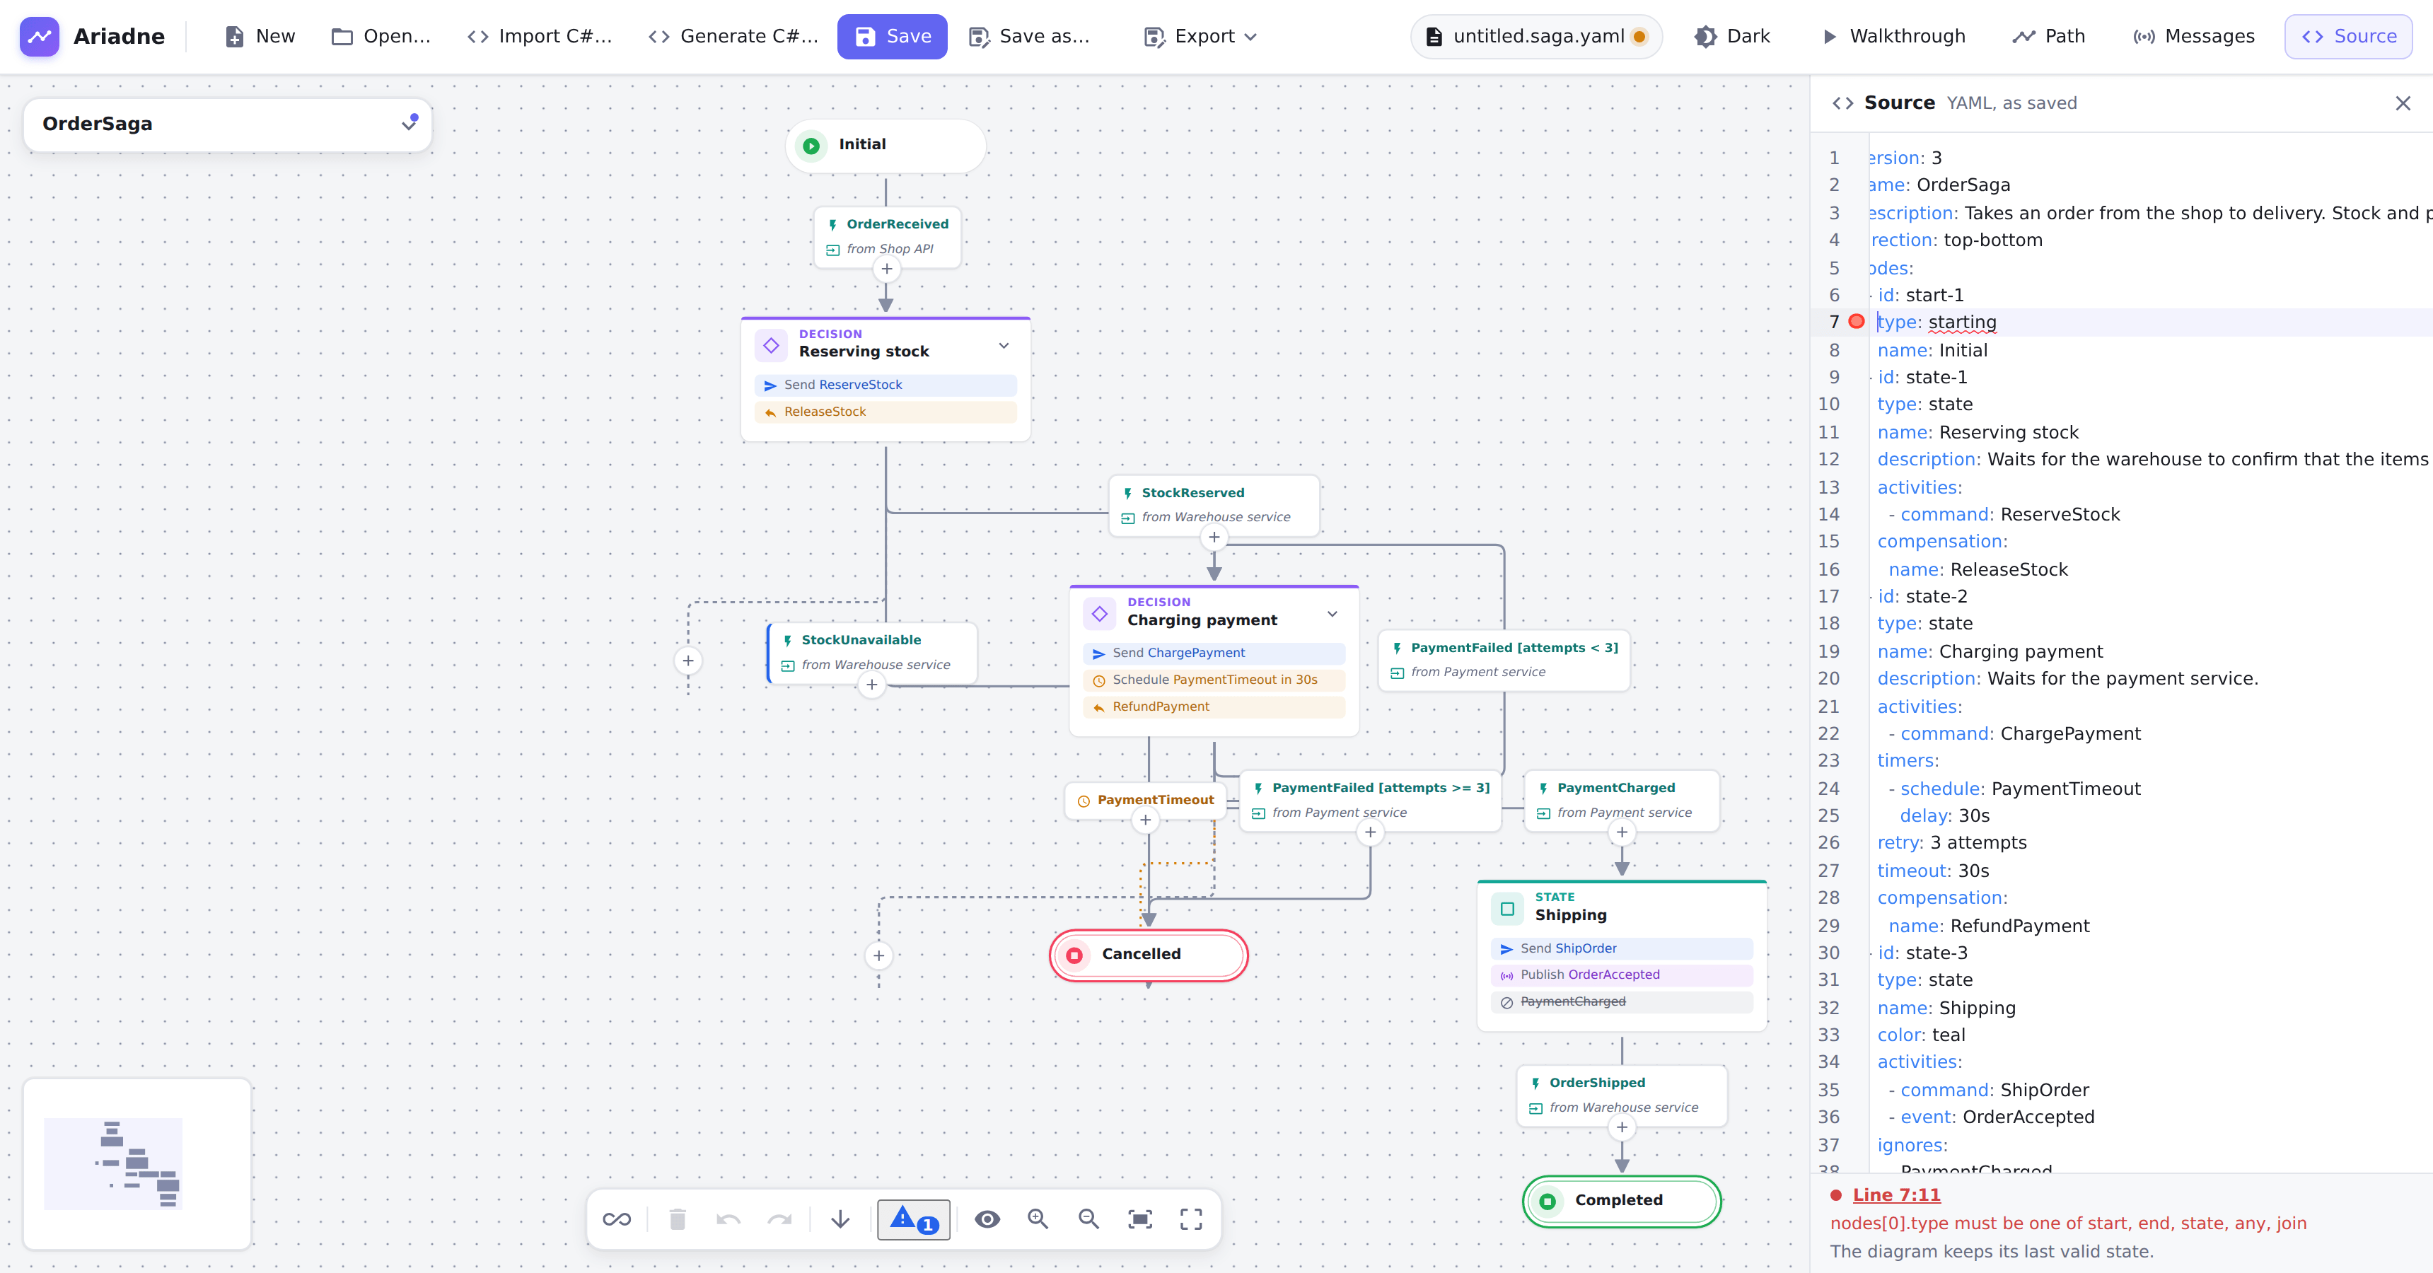The height and width of the screenshot is (1273, 2433).
Task: Click the undo arrow icon
Action: coord(728,1219)
